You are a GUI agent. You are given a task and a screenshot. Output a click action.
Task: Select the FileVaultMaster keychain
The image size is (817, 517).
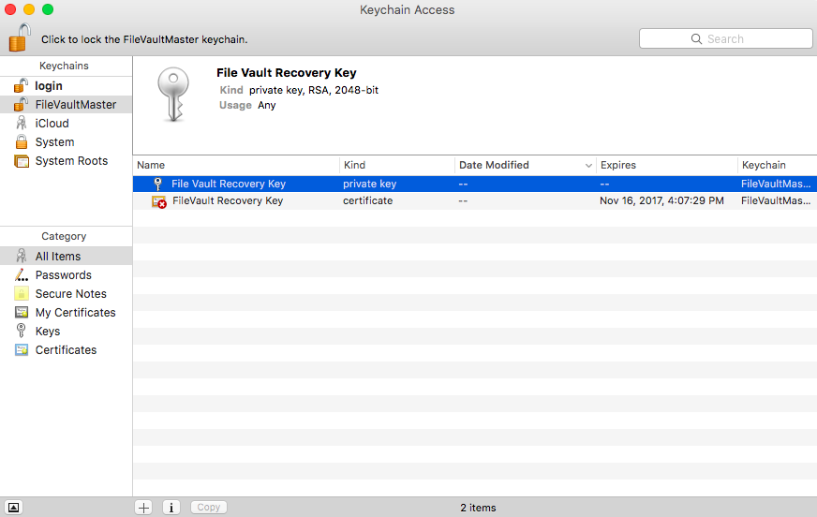tap(66, 105)
